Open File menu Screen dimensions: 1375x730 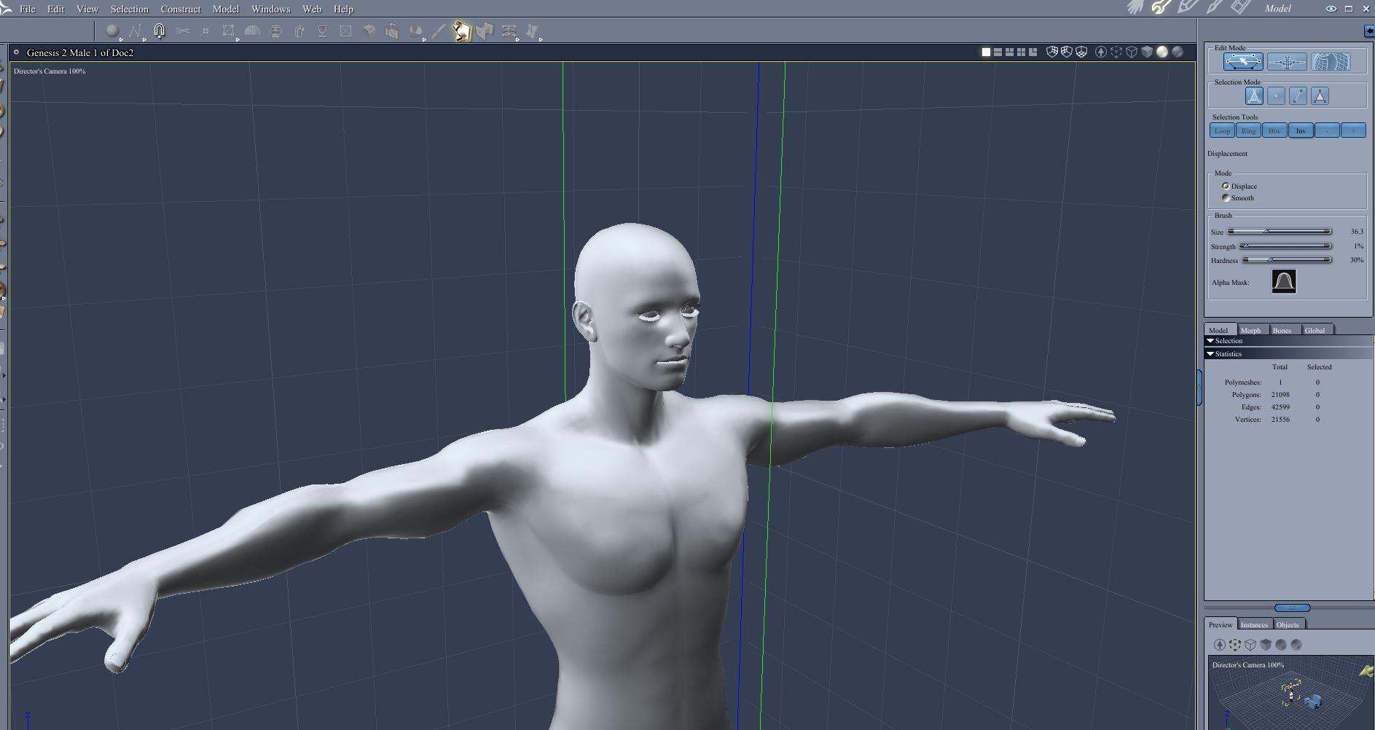28,9
